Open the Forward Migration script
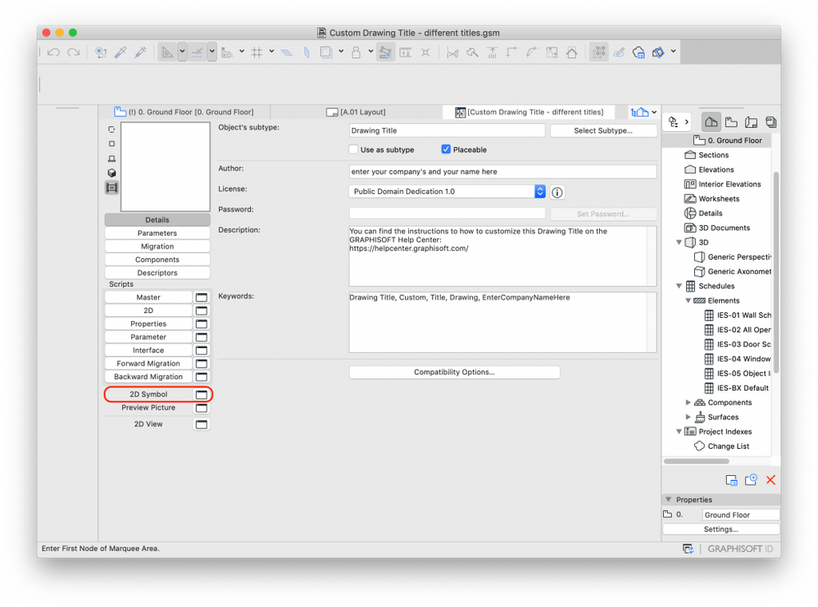Screen dimensions: 818x607 (148, 364)
